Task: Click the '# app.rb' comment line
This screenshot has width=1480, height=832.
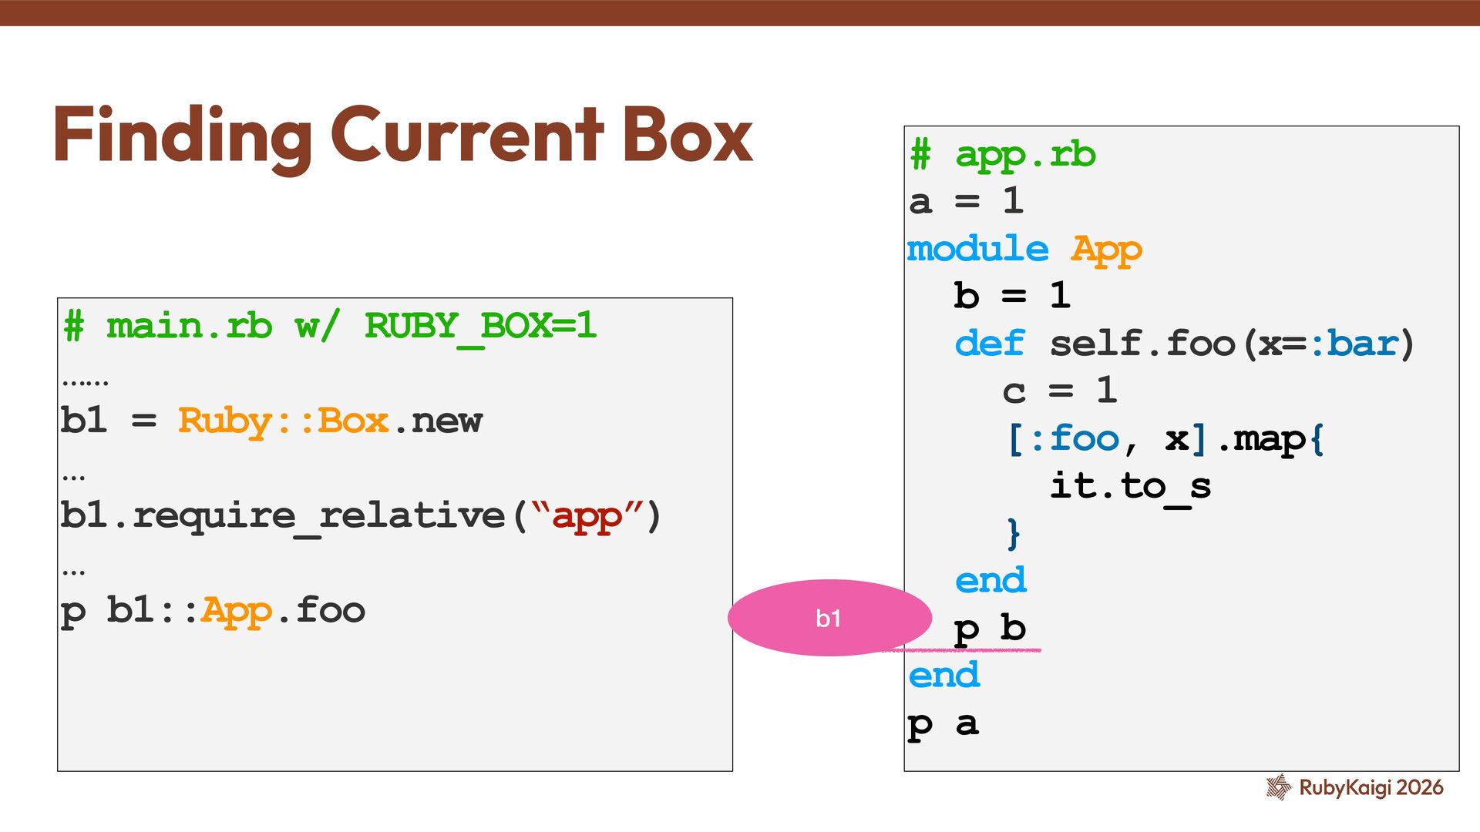Action: click(1002, 155)
